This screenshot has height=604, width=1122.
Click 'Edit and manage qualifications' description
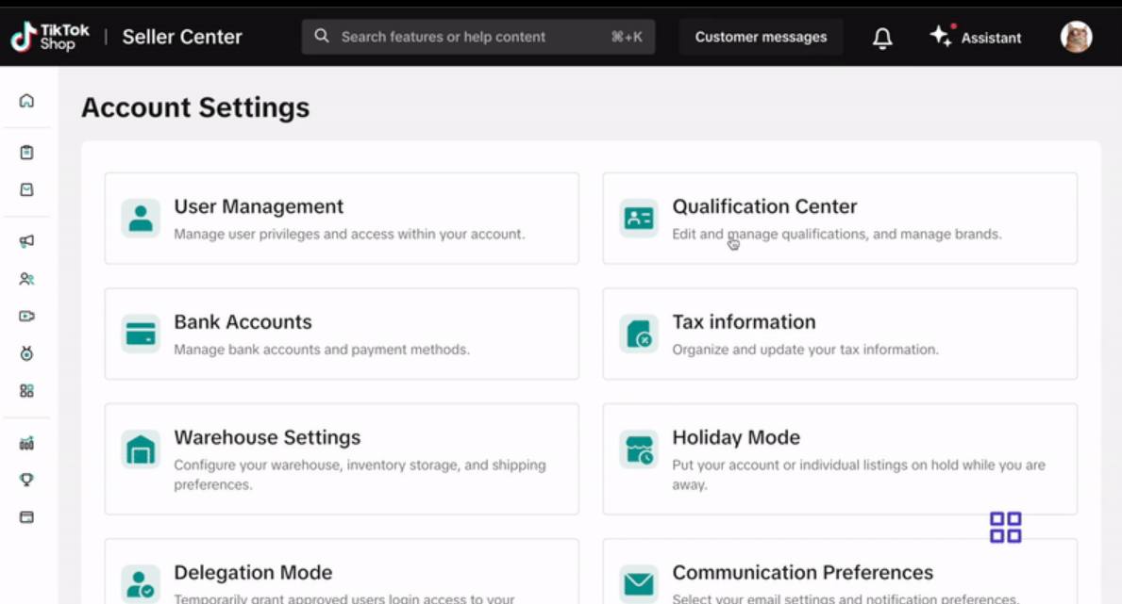836,234
